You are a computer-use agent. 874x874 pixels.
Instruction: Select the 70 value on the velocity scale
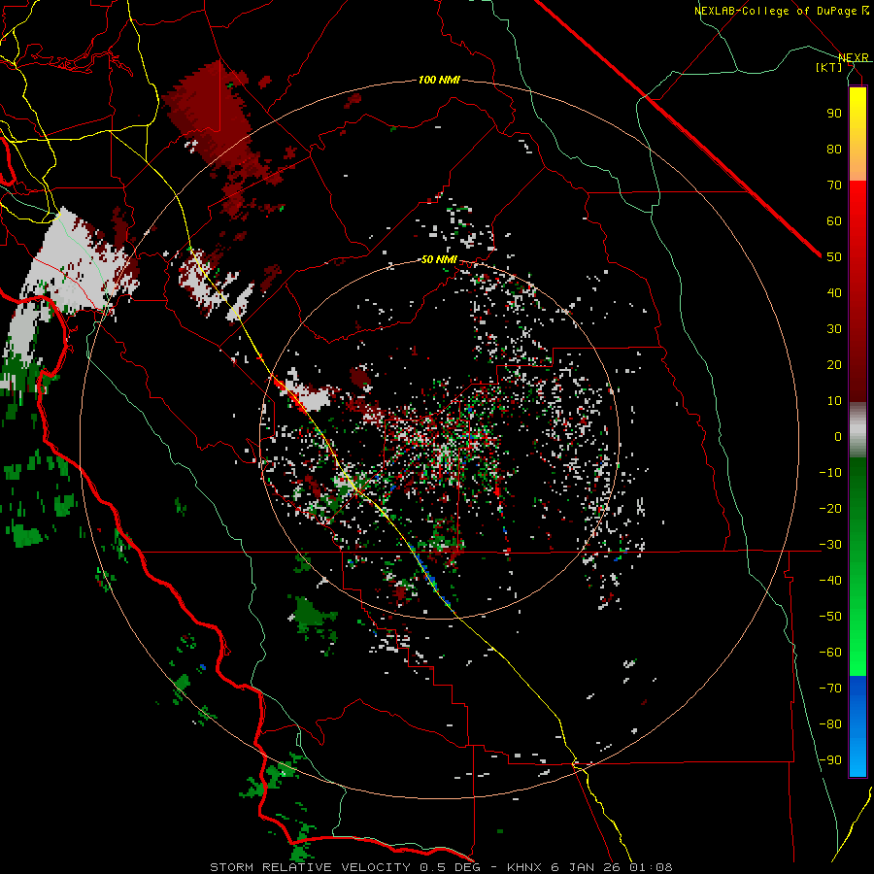(x=834, y=185)
